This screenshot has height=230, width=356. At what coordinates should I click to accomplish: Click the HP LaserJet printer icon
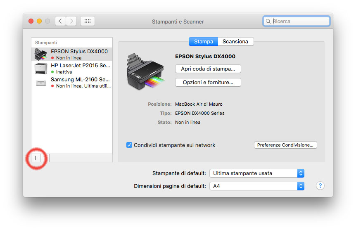pyautogui.click(x=41, y=69)
